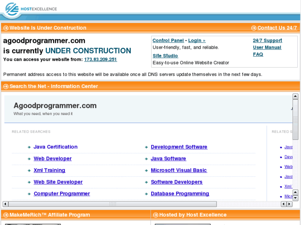Follow the Login » link

(x=197, y=40)
